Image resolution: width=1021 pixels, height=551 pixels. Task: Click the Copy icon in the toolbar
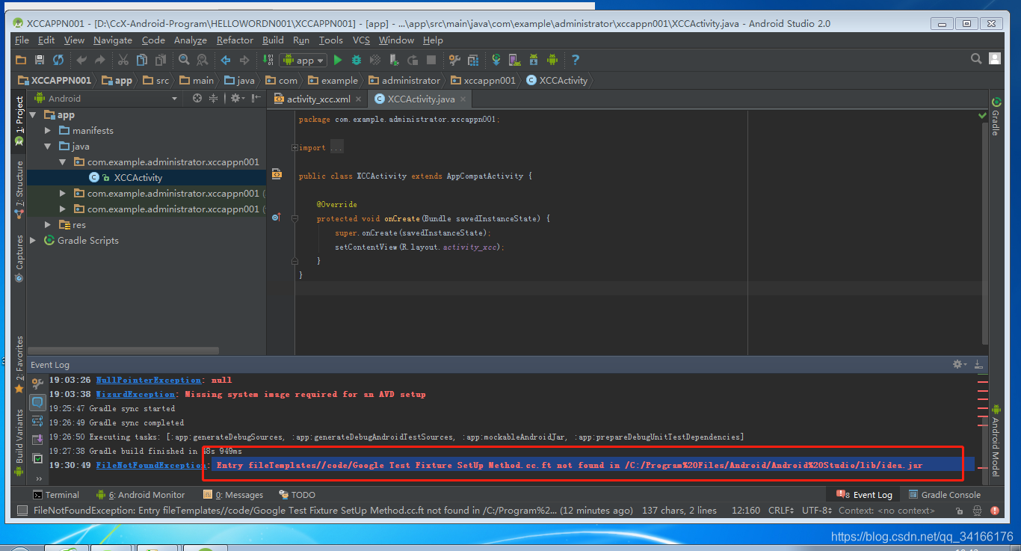[x=141, y=60]
